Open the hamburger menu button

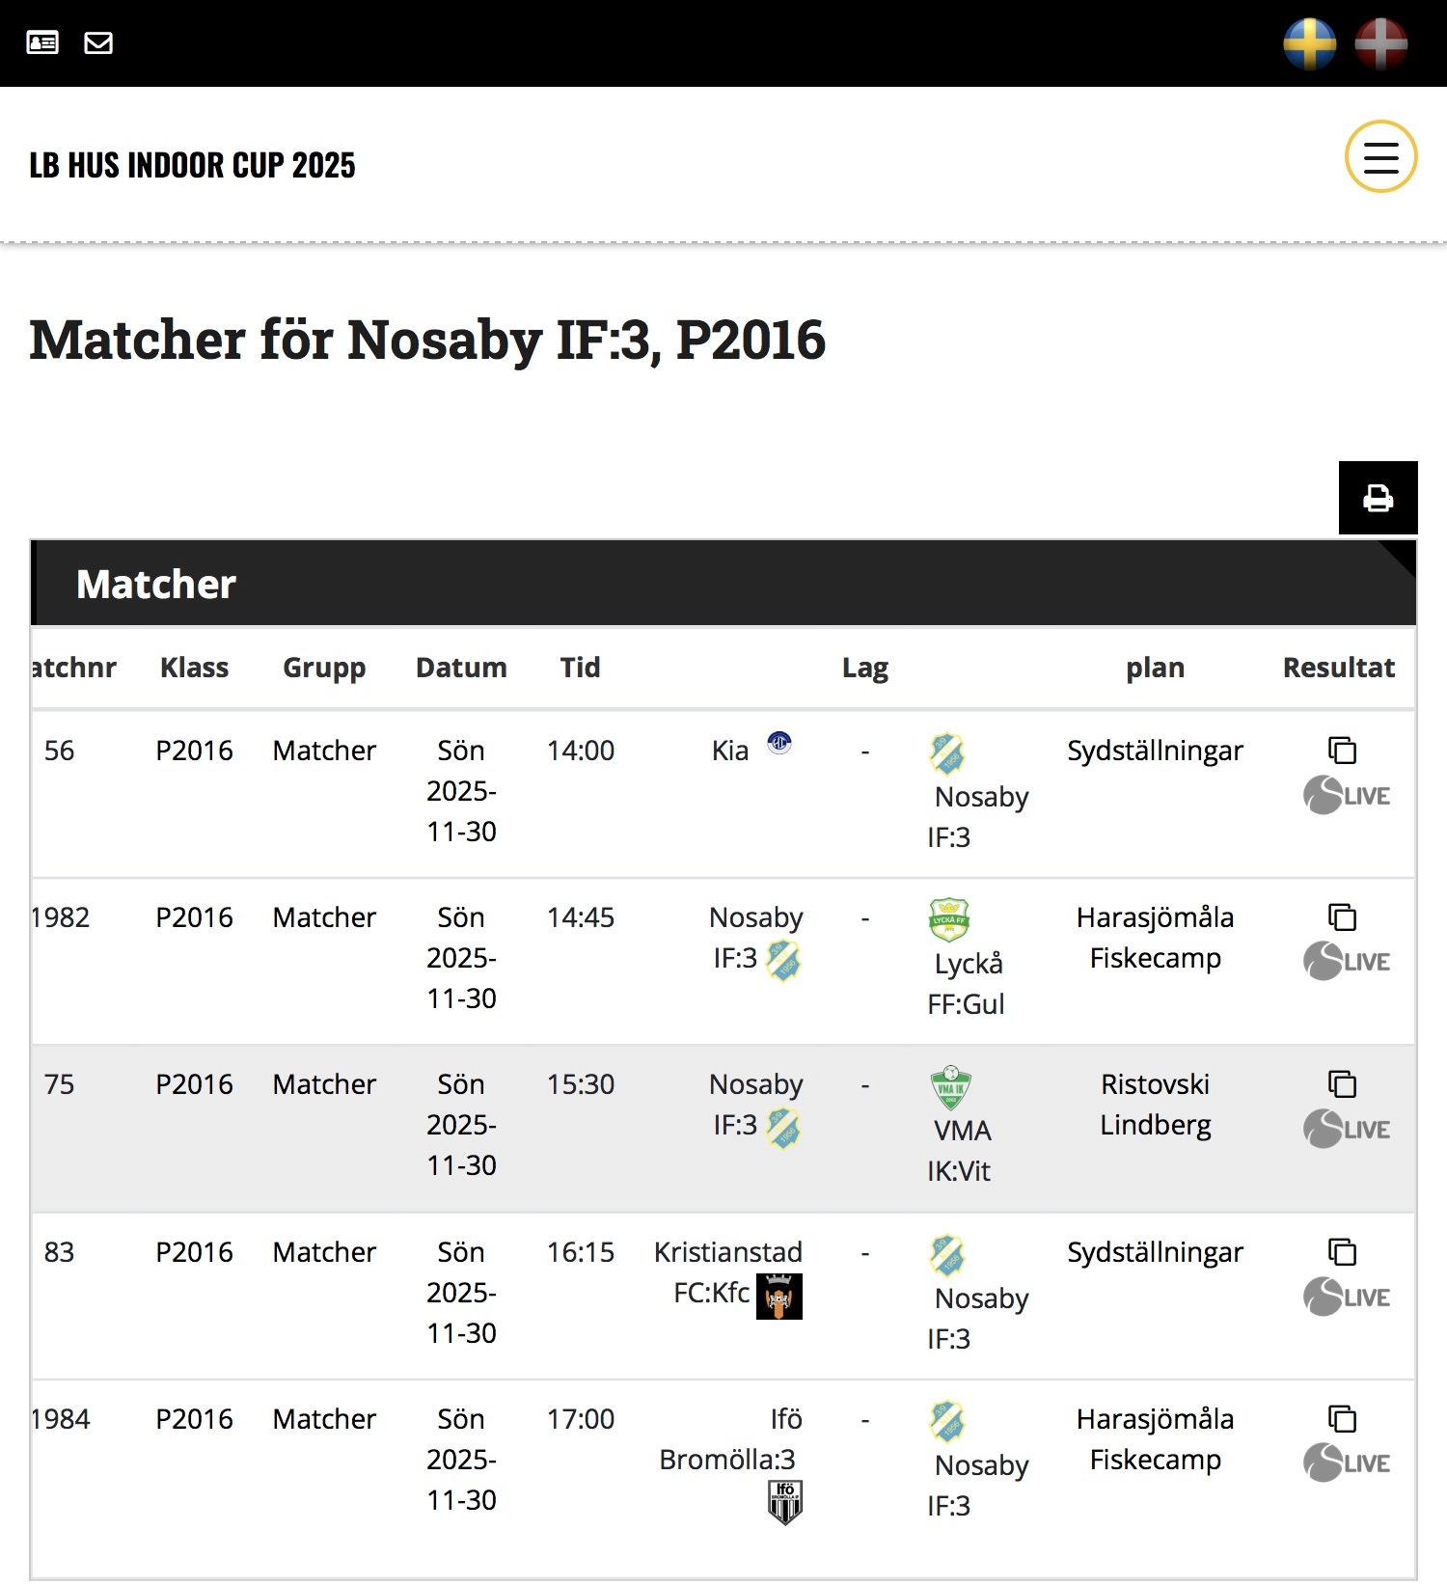(x=1380, y=156)
